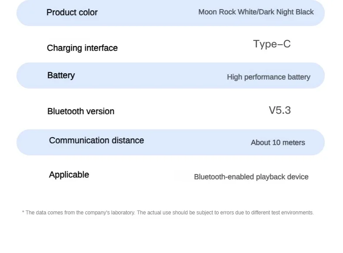This screenshot has width=343, height=253.
Task: Select the "Bluetooth-enabled playback device" text
Action: coord(251,177)
